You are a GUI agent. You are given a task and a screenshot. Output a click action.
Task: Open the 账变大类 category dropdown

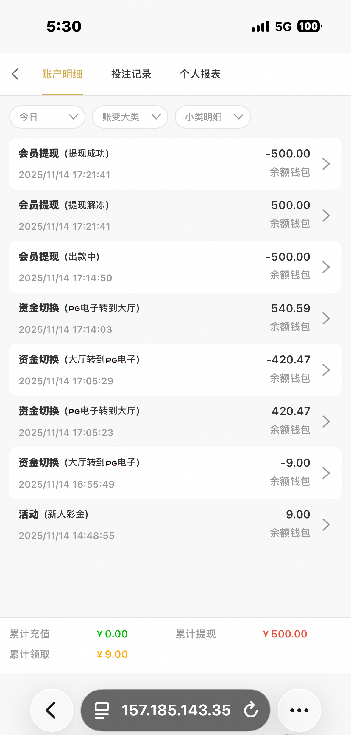130,117
